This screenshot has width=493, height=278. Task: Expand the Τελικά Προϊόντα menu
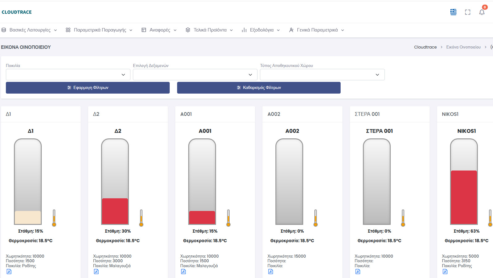pyautogui.click(x=209, y=30)
